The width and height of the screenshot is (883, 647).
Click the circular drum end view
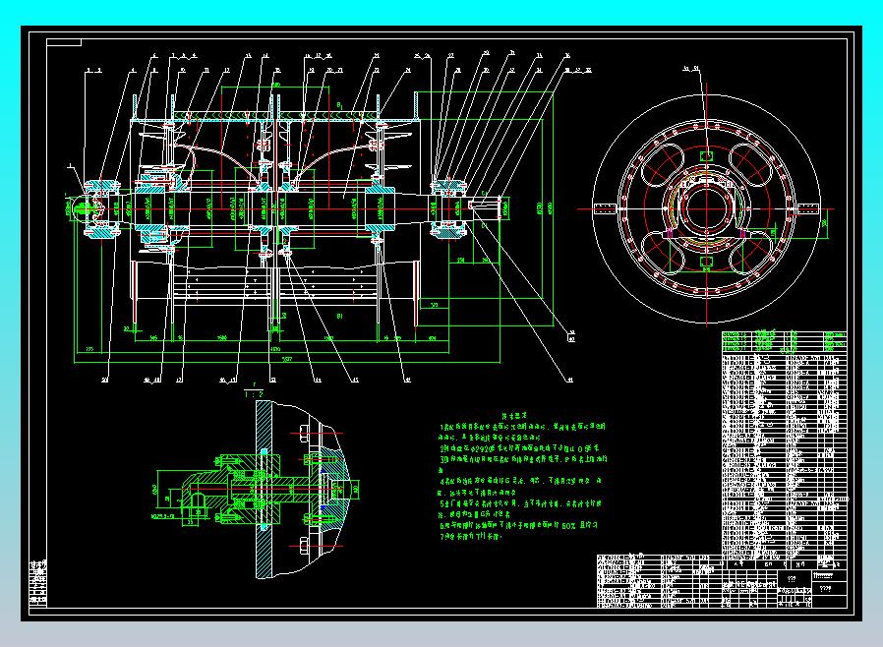click(706, 208)
